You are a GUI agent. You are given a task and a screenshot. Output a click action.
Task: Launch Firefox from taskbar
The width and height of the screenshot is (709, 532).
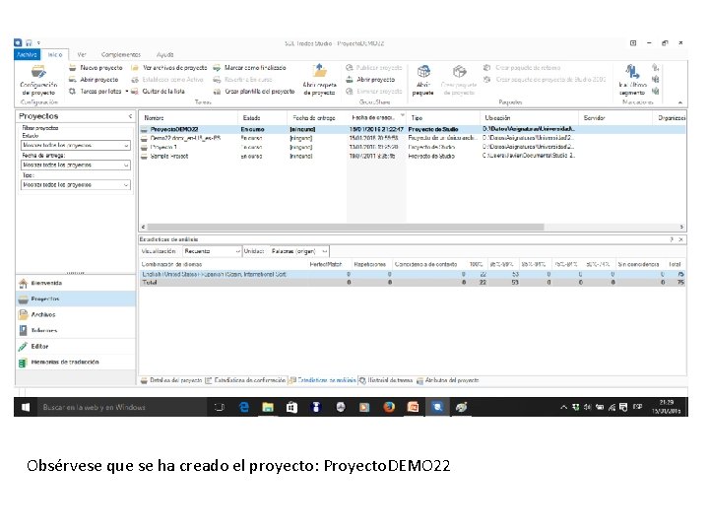tap(389, 407)
